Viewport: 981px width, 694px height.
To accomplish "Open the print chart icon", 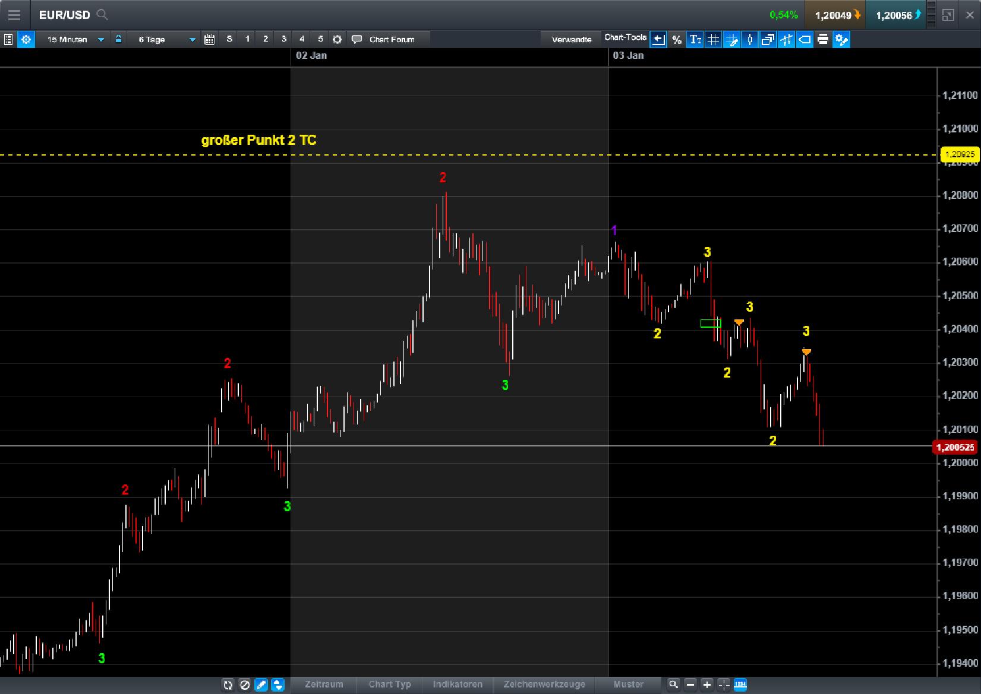I will [823, 39].
